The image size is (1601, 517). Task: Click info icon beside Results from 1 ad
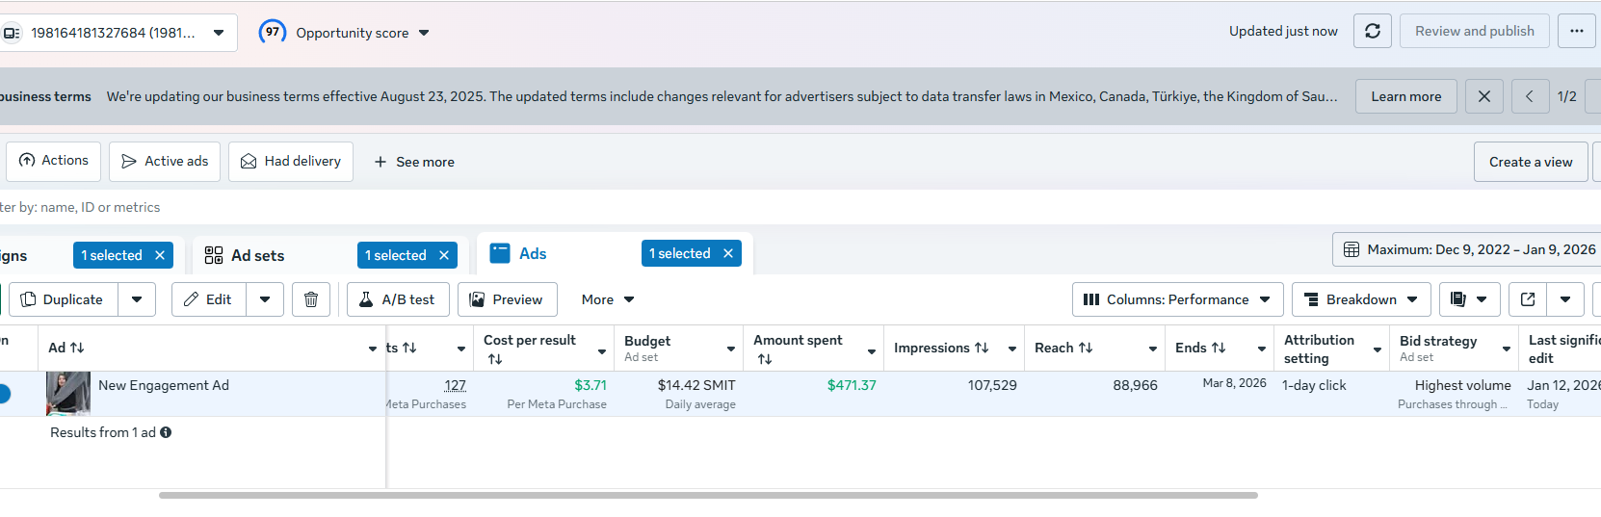tap(166, 432)
